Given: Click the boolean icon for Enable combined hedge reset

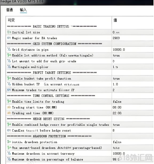Looking at the screenshot, I should click(9, 124).
